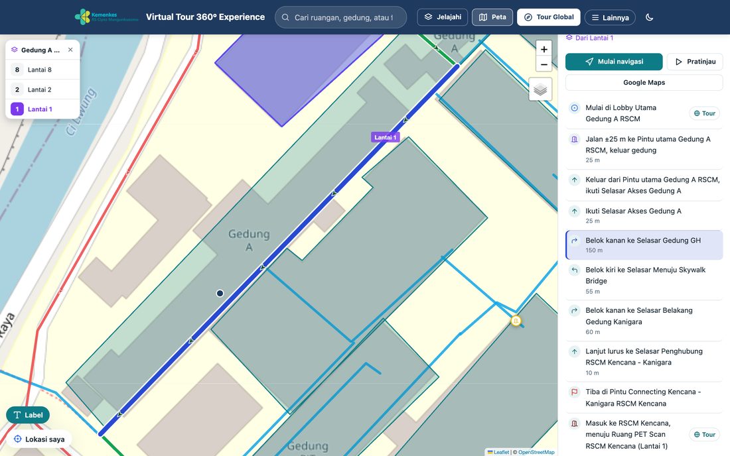Select step Ikuti Selasar Akses Gedung A
The height and width of the screenshot is (456, 730).
click(x=644, y=215)
